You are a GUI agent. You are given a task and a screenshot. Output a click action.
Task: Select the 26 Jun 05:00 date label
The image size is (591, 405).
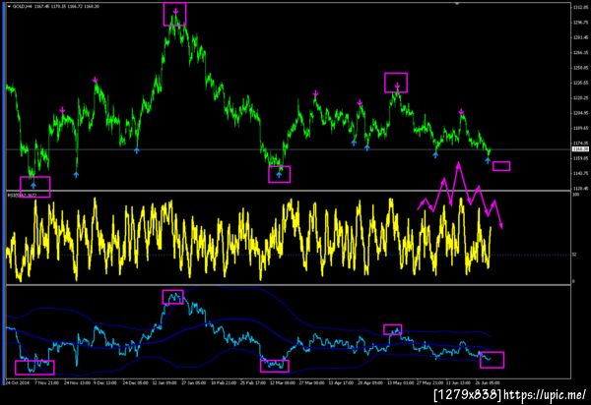point(488,382)
